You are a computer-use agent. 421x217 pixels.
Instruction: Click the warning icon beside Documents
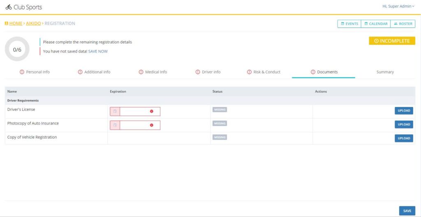(313, 72)
